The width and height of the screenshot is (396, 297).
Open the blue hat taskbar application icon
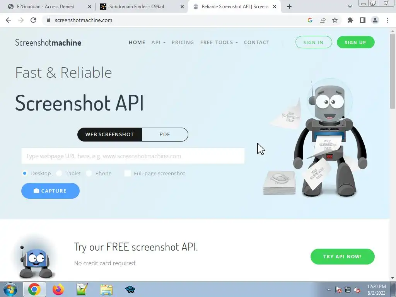pos(130,289)
